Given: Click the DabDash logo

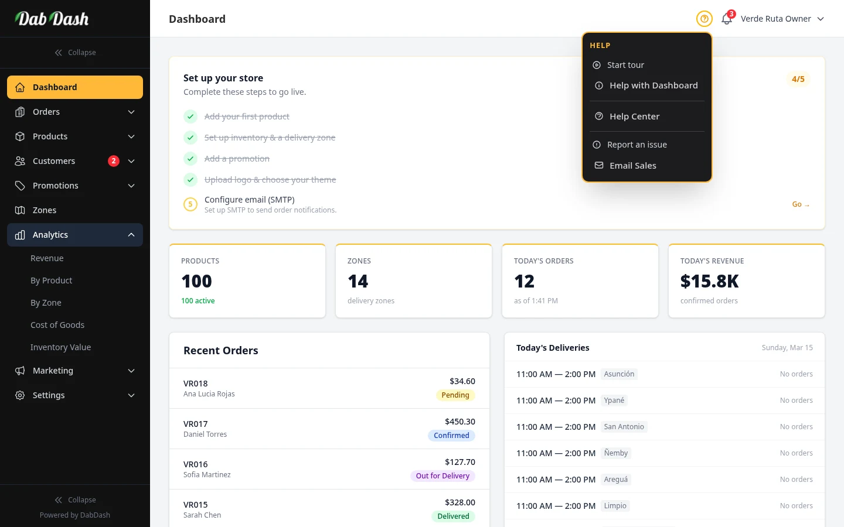Looking at the screenshot, I should [x=52, y=19].
